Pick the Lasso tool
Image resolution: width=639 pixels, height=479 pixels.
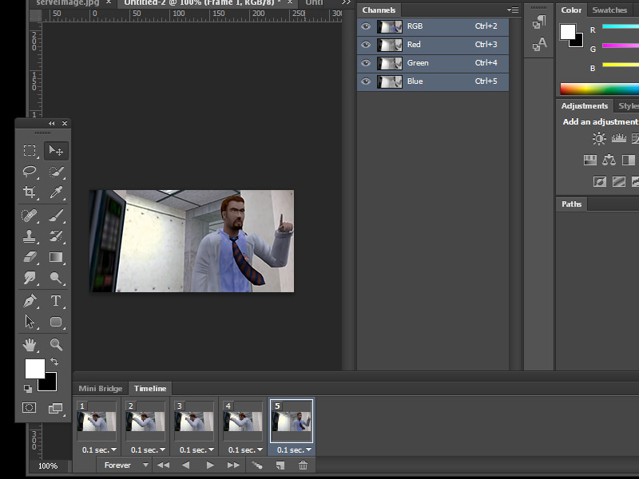click(30, 172)
